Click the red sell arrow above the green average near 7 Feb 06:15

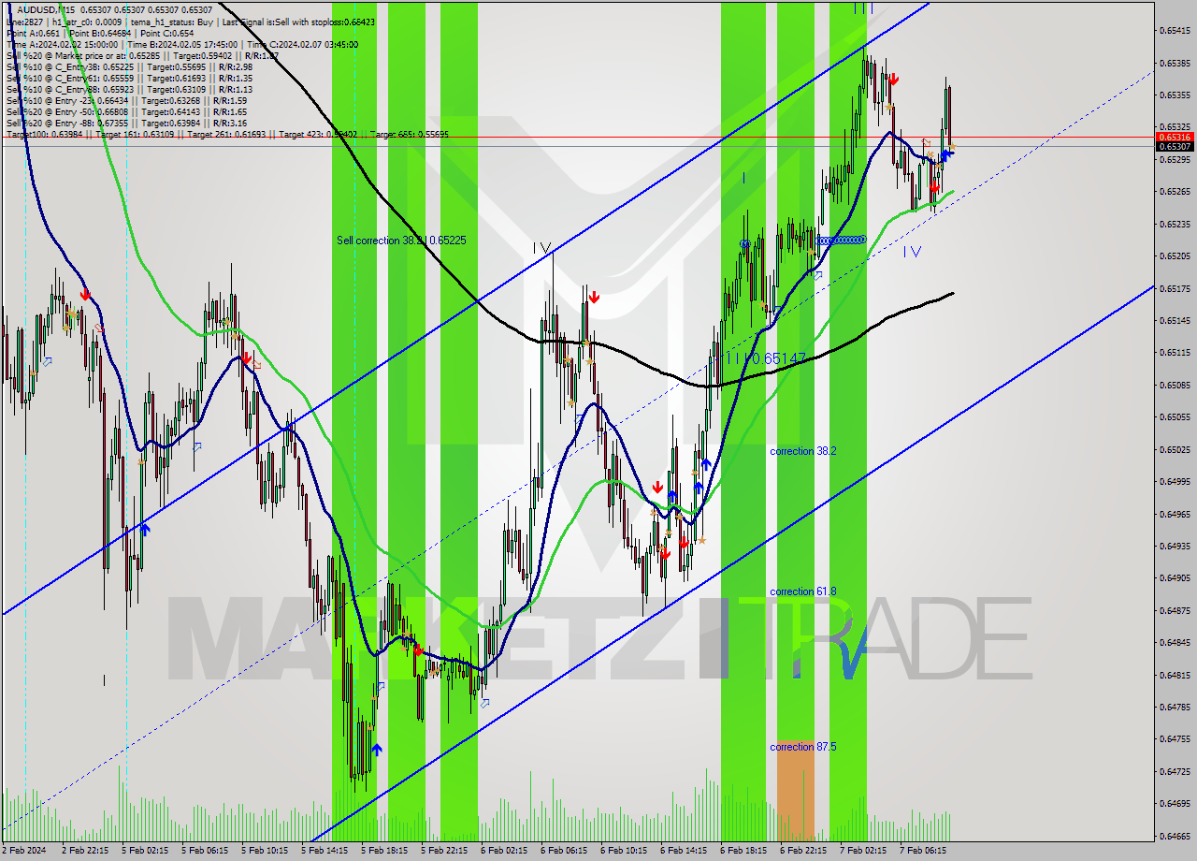[933, 187]
